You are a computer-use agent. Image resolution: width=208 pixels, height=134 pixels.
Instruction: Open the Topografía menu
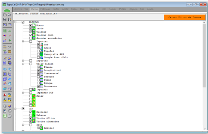[x=93, y=9]
